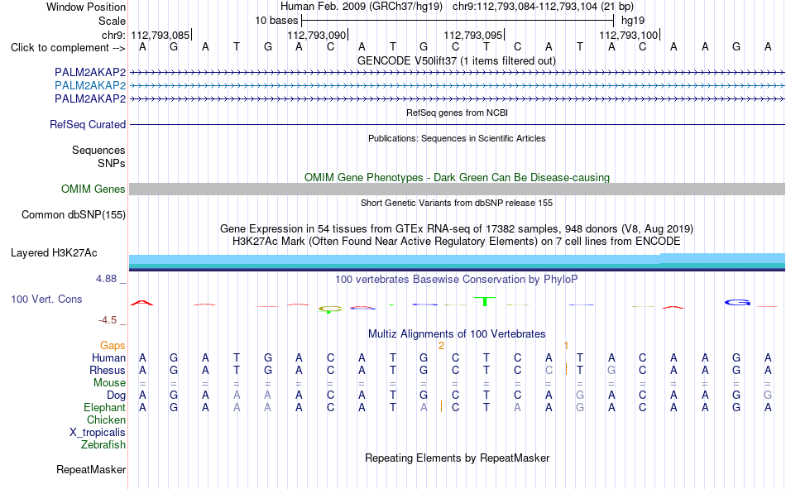The image size is (786, 489).
Task: Click the "chr9:112,793,084-112,793,104 (21 bp)" position text
Action: pyautogui.click(x=543, y=7)
